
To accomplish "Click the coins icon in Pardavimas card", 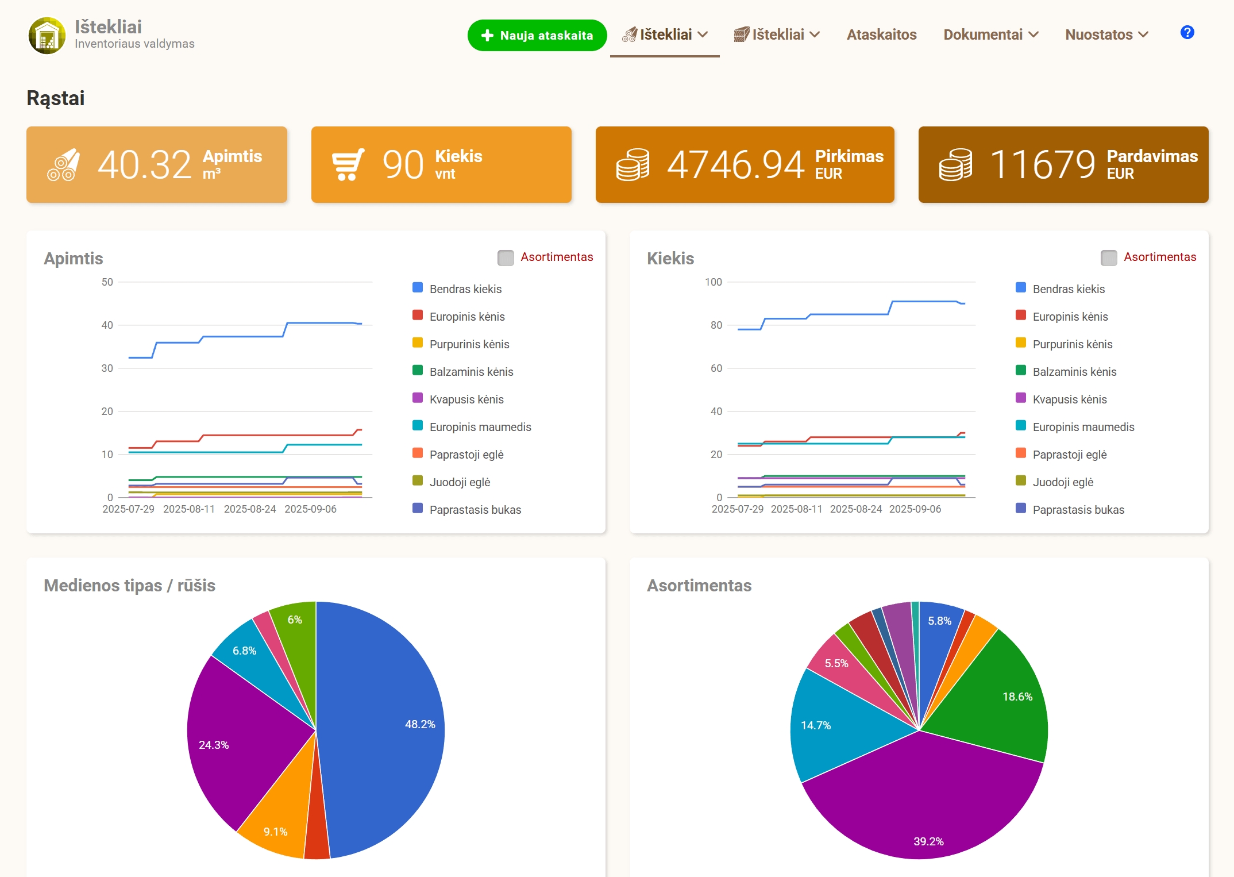I will (955, 165).
